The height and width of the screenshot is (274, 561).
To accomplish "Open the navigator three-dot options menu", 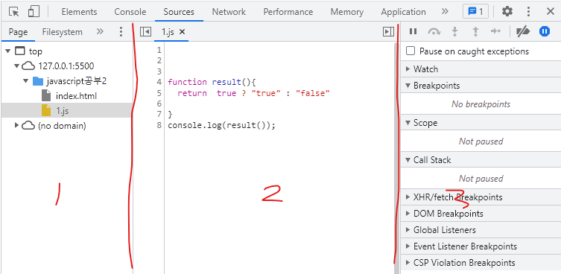I will coord(121,32).
